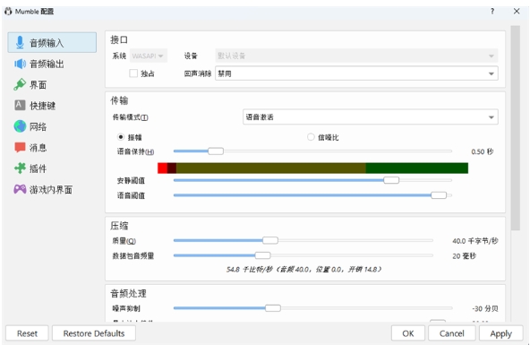Open the 设备 default device dropdown

point(356,56)
